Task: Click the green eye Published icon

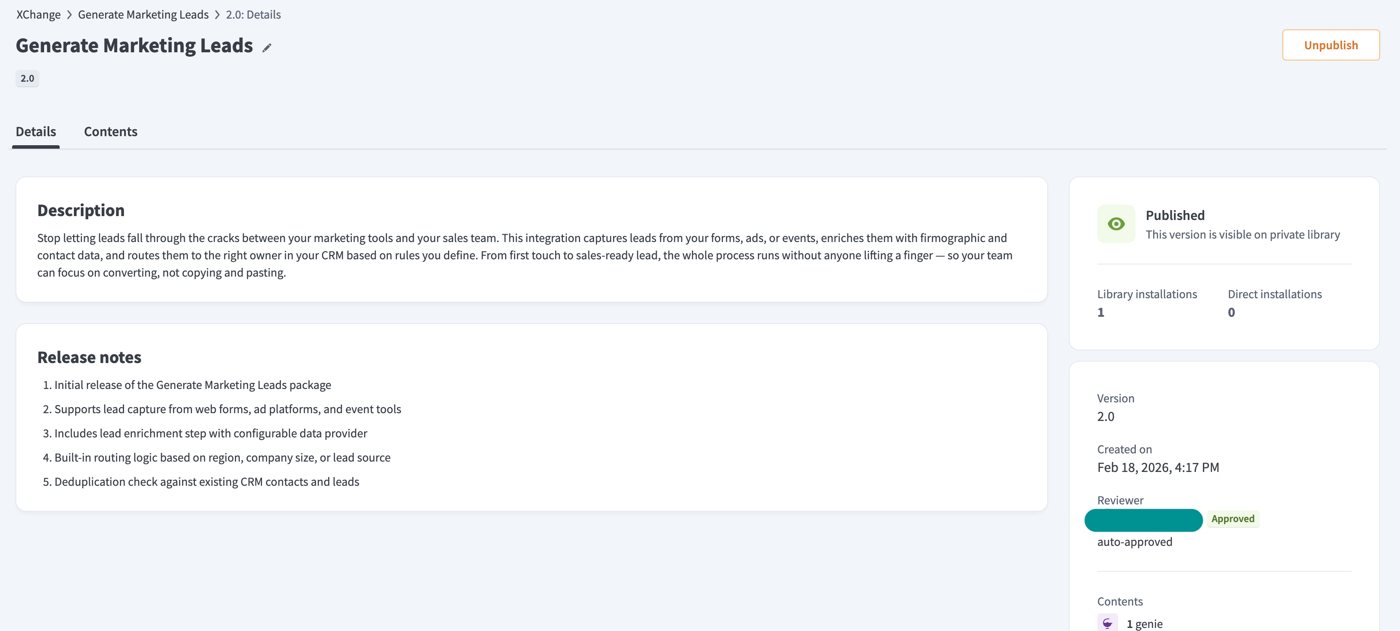Action: [1116, 224]
